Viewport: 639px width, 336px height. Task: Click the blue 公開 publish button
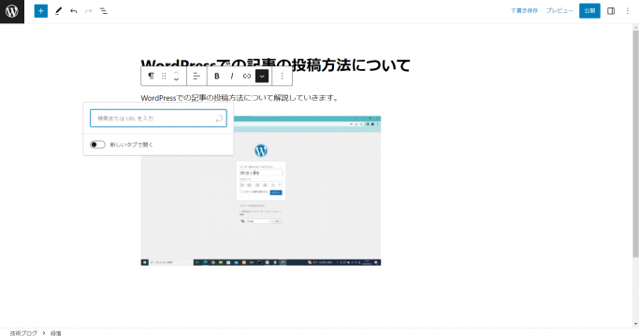pyautogui.click(x=589, y=11)
